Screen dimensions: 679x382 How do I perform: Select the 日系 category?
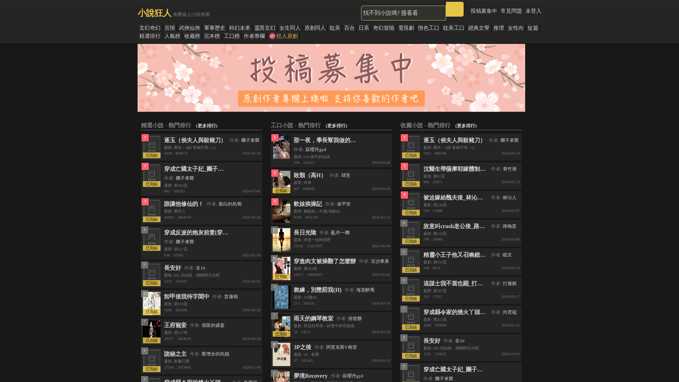click(x=364, y=28)
